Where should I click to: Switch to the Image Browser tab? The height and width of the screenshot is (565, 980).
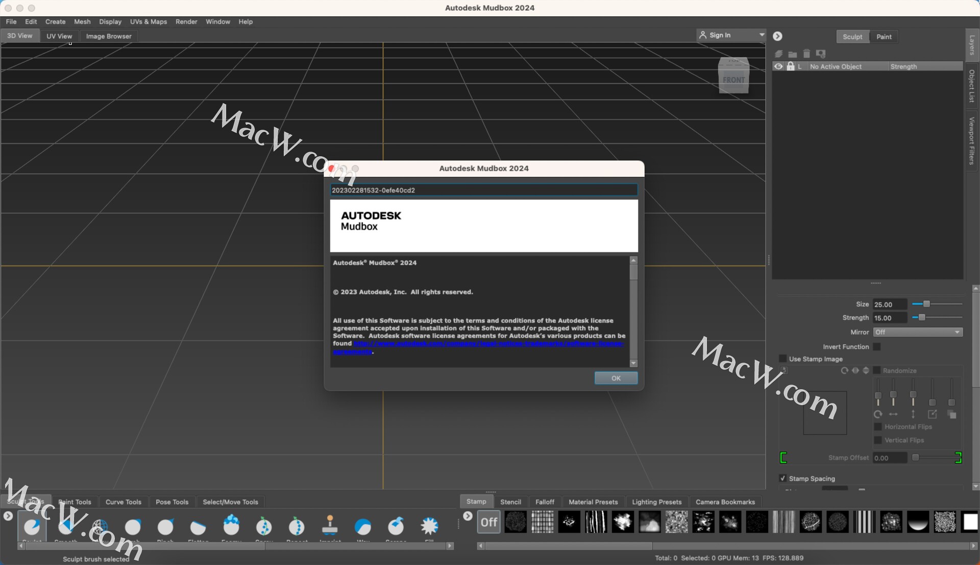[x=109, y=36]
